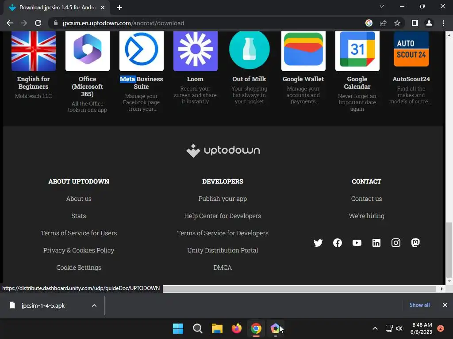Open File Explorer from taskbar
The height and width of the screenshot is (339, 453).
coord(217,328)
